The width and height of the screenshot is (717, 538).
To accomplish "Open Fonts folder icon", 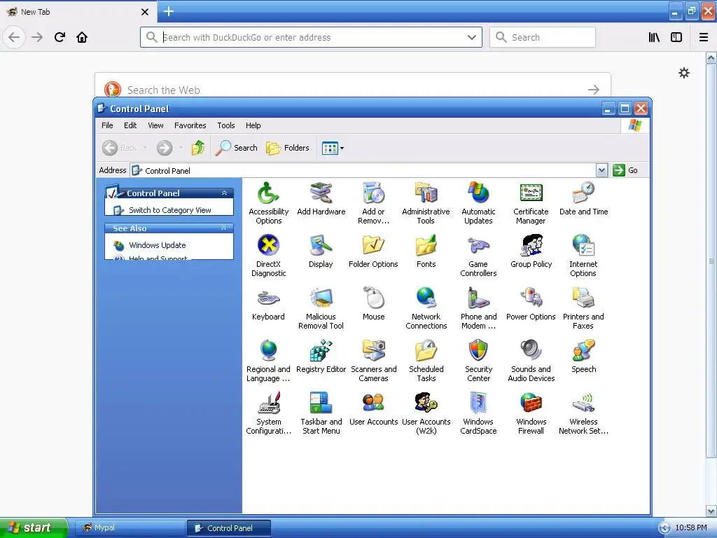I will pyautogui.click(x=426, y=251).
